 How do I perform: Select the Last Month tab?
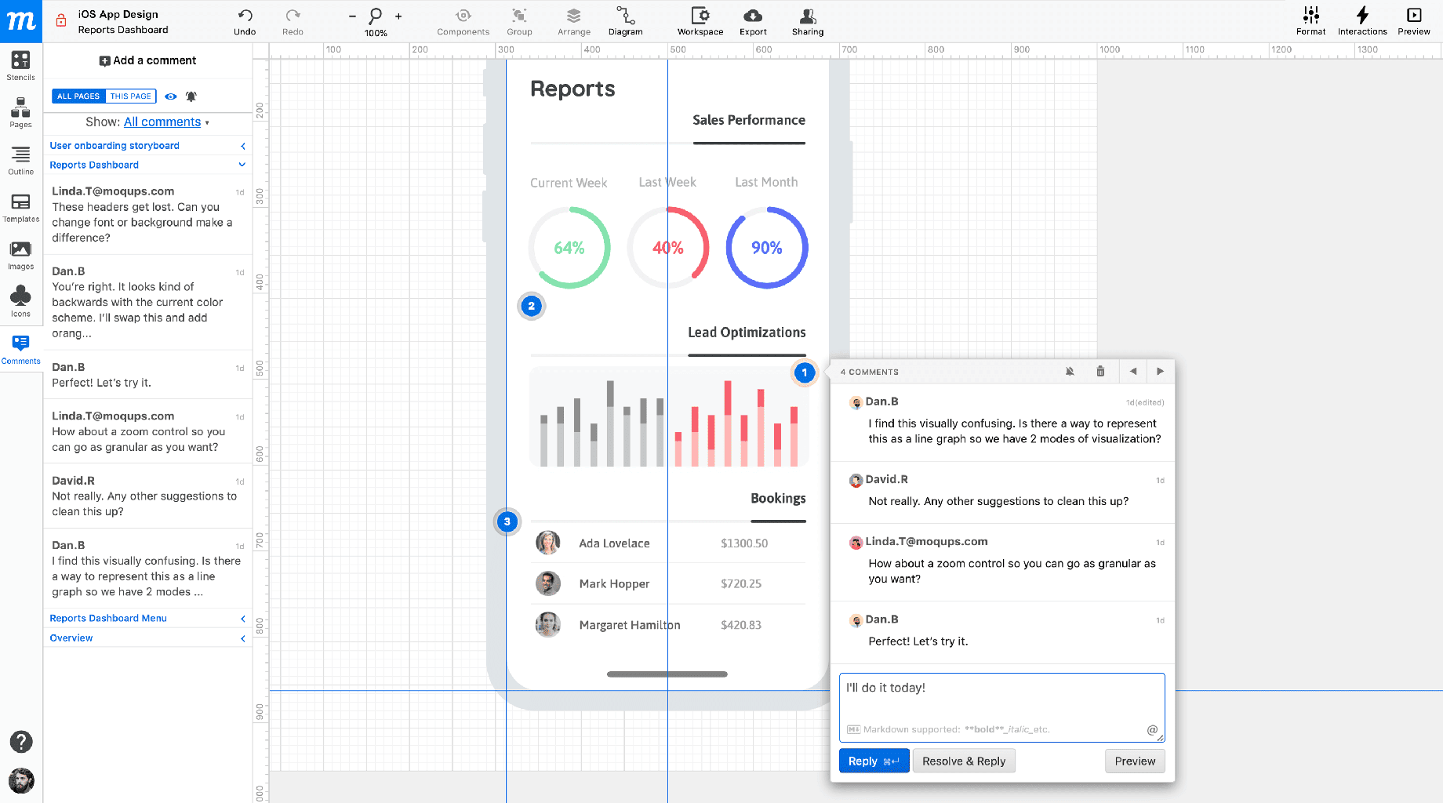tap(765, 182)
